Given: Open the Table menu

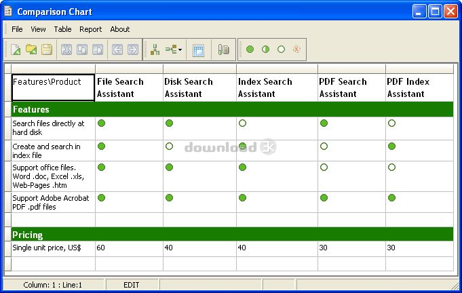Looking at the screenshot, I should [62, 29].
